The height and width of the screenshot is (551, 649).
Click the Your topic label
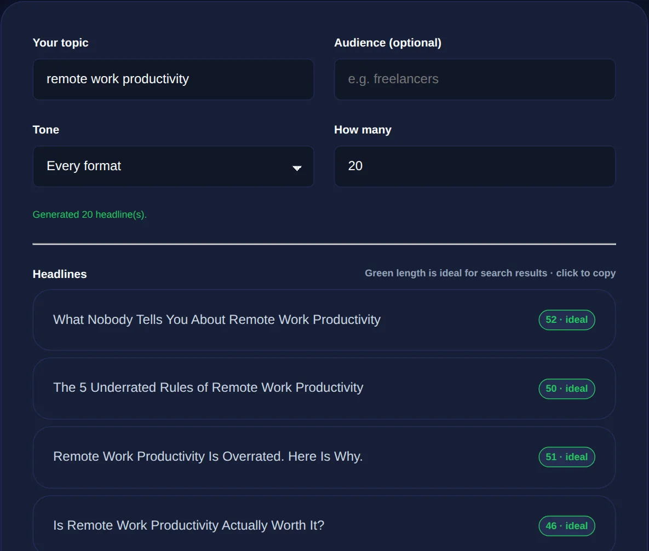pyautogui.click(x=60, y=43)
